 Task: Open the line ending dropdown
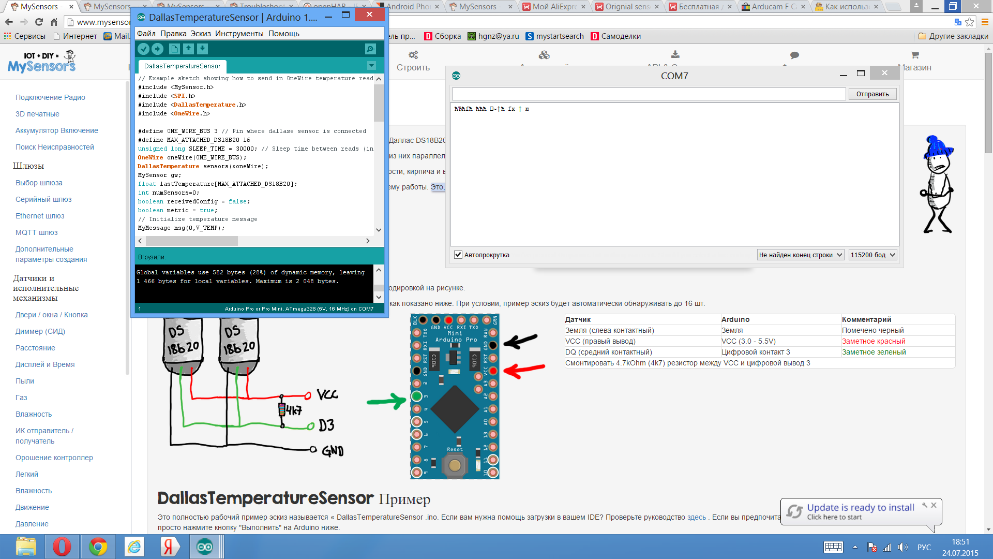tap(801, 255)
